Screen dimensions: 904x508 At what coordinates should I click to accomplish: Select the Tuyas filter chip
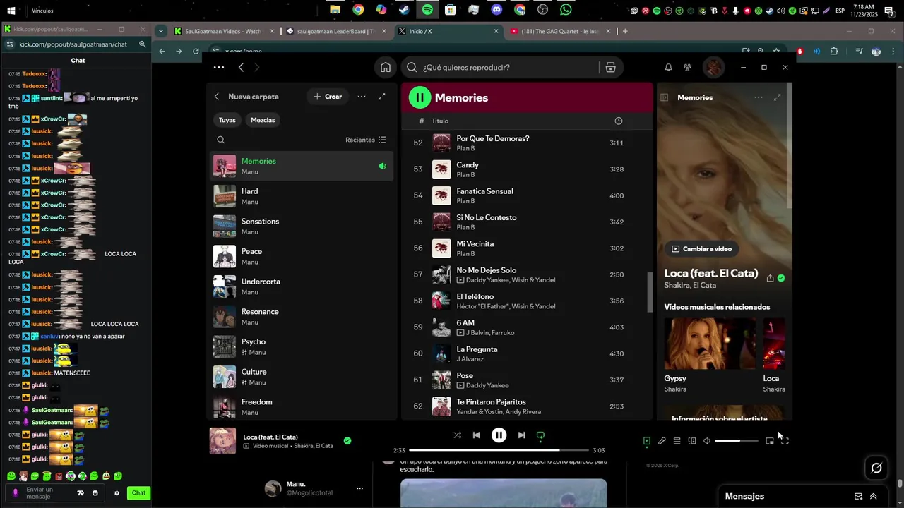coord(227,120)
